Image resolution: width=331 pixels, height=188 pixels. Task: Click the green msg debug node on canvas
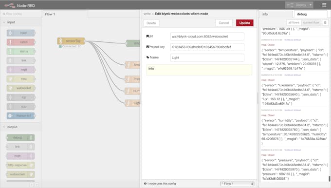133,43
